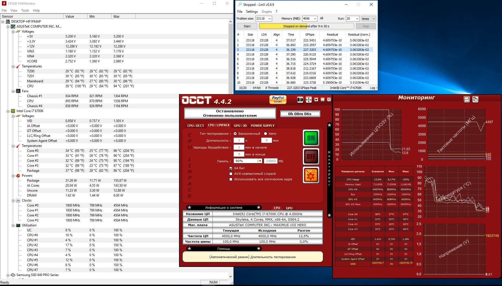Viewport: 502px width, 286px height.
Task: Switch to the CPU : OCCT tab
Action: tap(196, 126)
